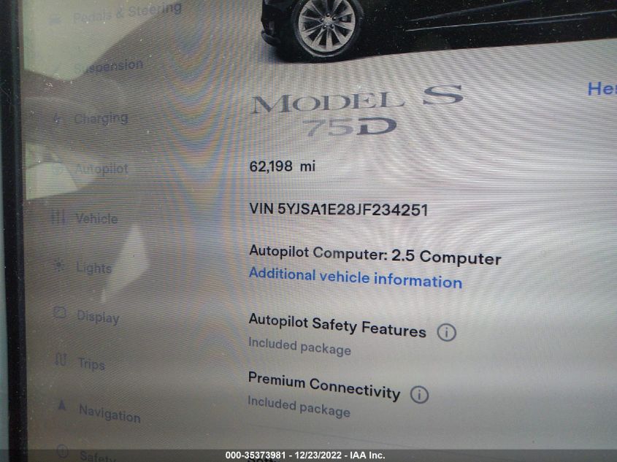This screenshot has width=617, height=462.
Task: Open Suspension settings
Action: pos(109,66)
